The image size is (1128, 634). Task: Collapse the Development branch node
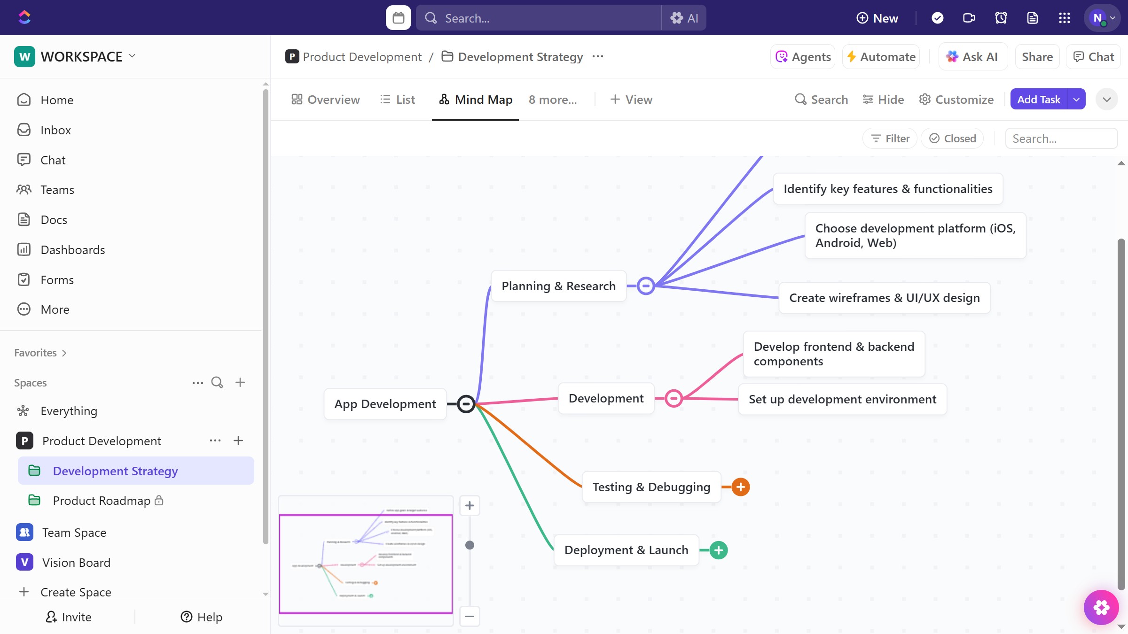pos(674,398)
